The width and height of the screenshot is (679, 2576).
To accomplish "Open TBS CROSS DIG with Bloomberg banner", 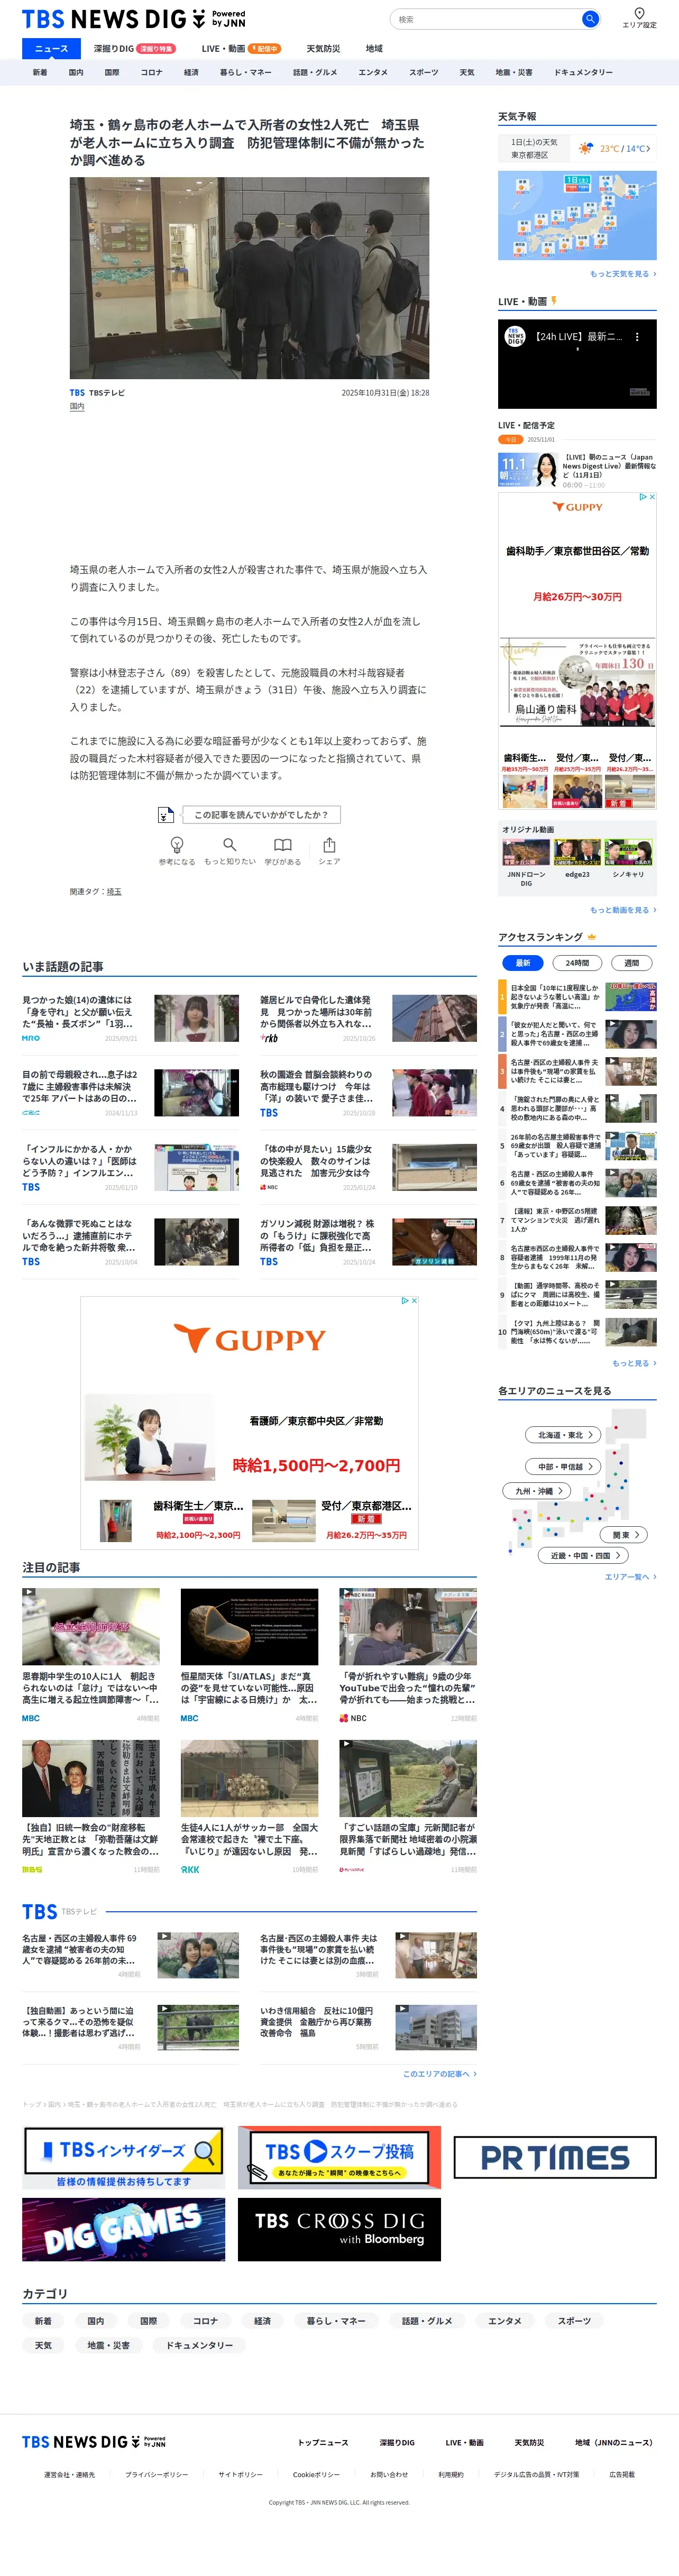I will 339,2229.
